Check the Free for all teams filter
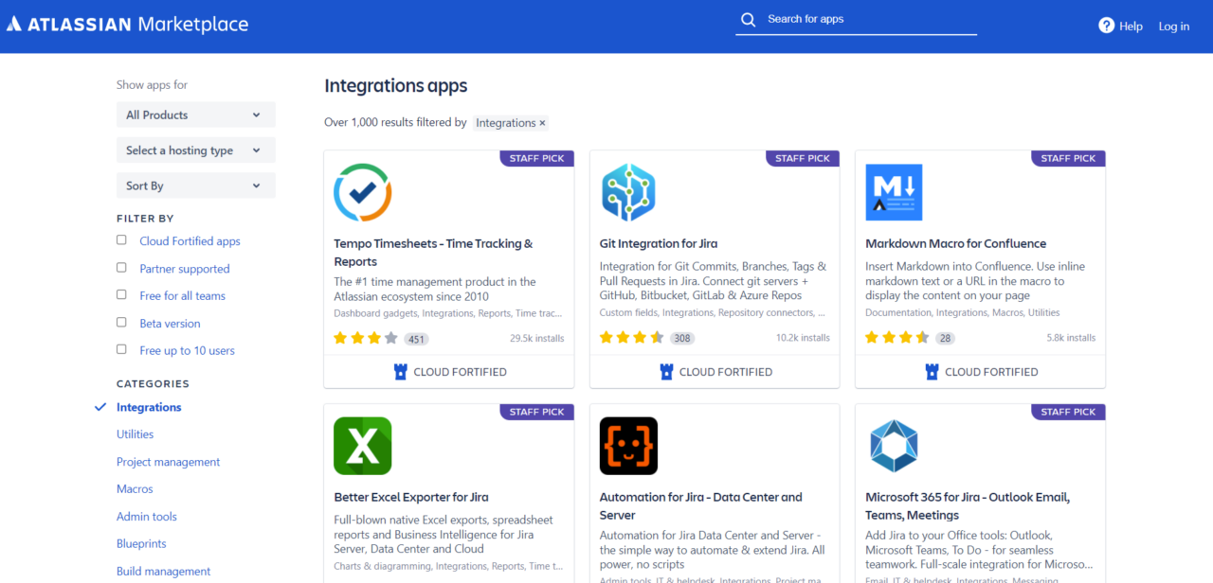 [121, 294]
